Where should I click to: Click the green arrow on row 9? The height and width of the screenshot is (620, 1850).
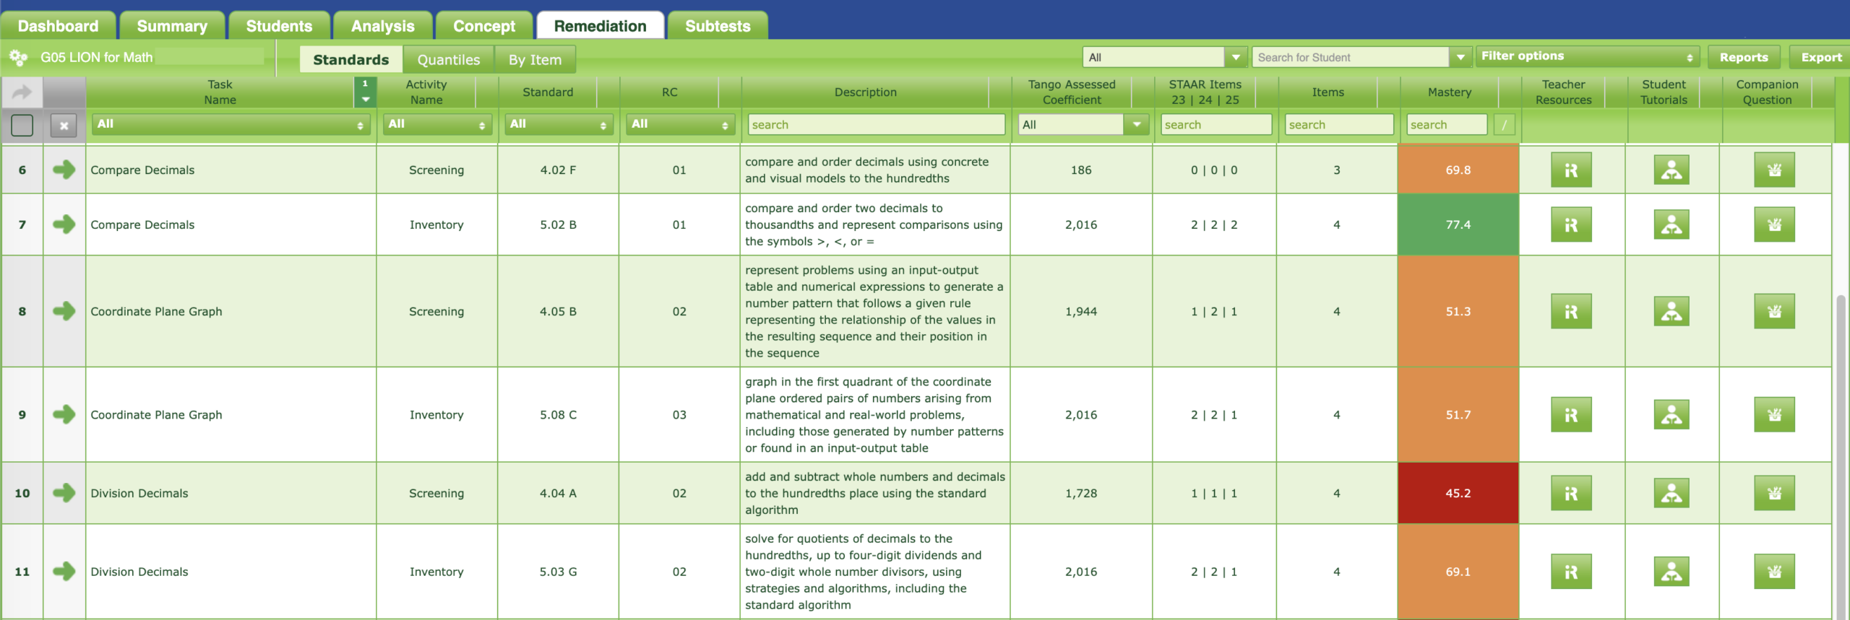tap(64, 415)
